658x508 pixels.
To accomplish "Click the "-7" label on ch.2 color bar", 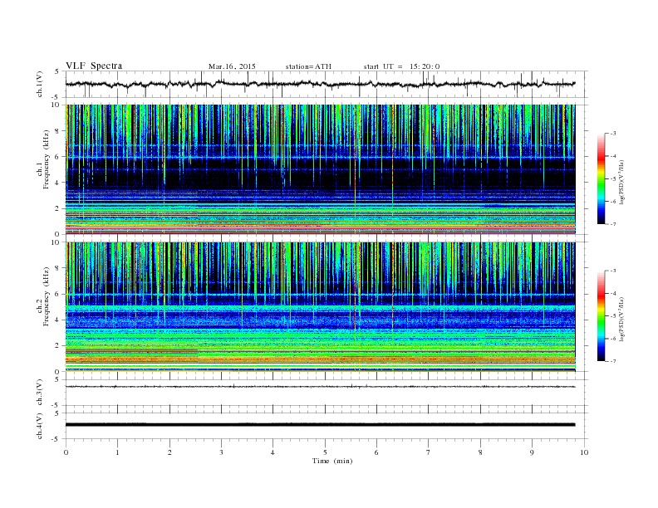I will (612, 361).
